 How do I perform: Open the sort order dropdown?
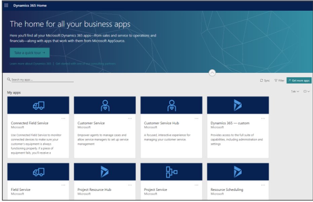[x=295, y=92]
